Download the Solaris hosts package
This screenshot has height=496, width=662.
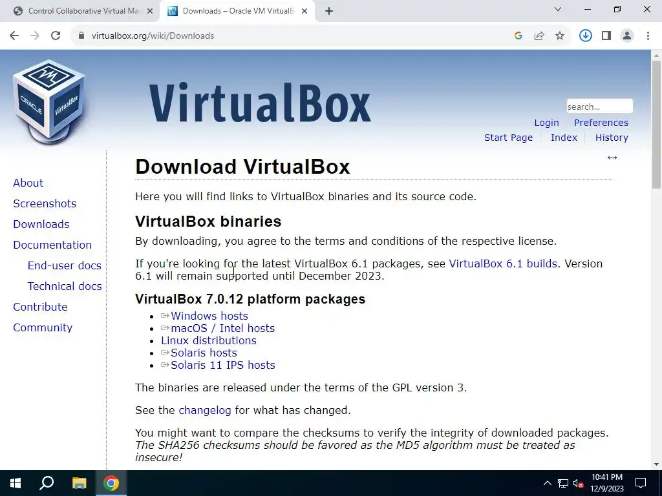click(x=204, y=353)
